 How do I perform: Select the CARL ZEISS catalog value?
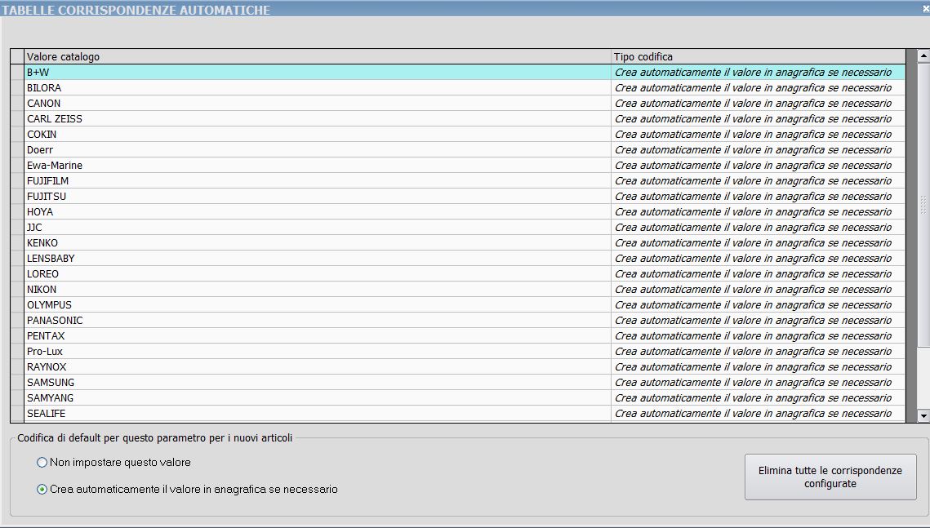[x=318, y=118]
